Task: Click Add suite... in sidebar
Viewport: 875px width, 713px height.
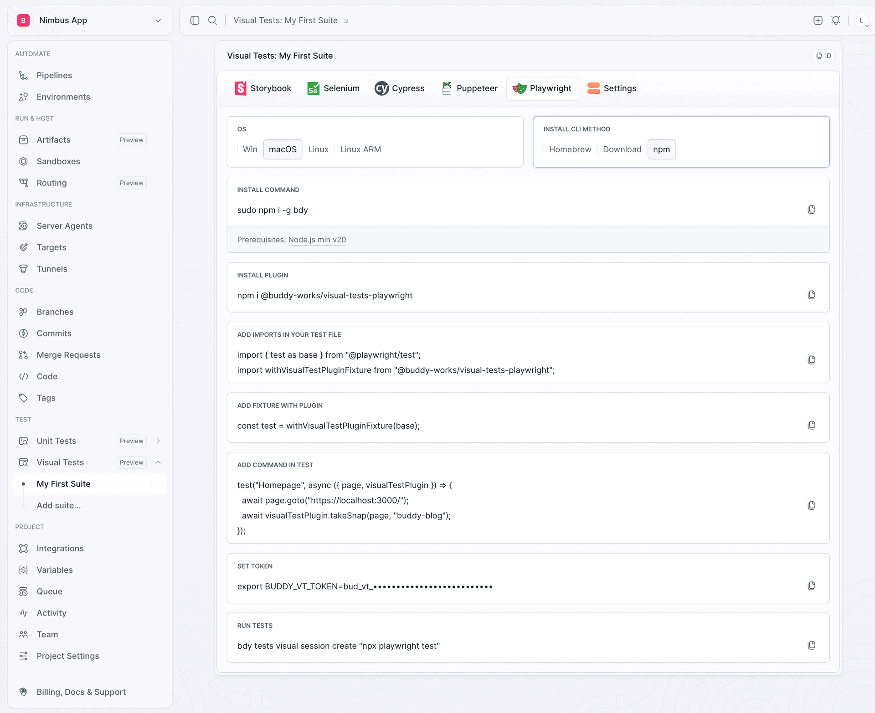Action: [59, 505]
